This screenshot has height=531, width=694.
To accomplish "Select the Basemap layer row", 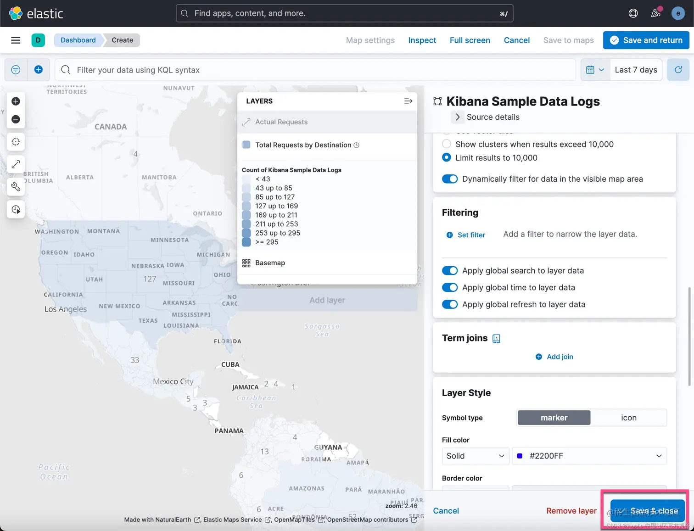I will pyautogui.click(x=327, y=263).
